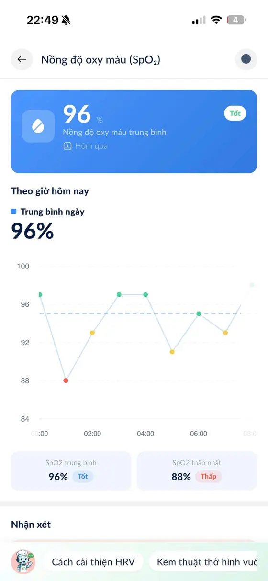
Task: Tap the silent mode bell icon
Action: pyautogui.click(x=66, y=20)
